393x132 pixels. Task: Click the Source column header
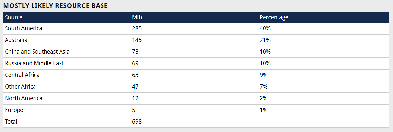click(x=14, y=17)
